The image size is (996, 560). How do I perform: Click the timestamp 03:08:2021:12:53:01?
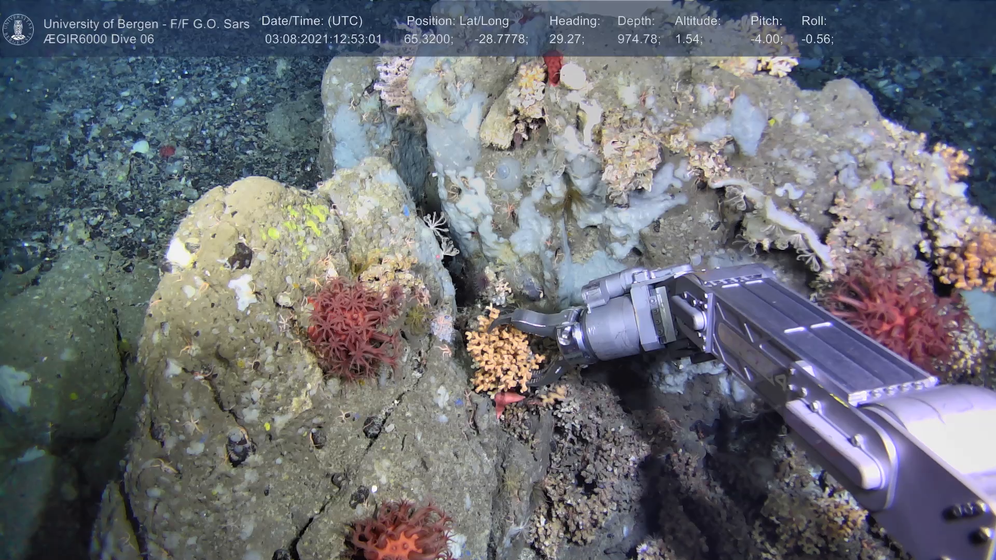pos(323,39)
